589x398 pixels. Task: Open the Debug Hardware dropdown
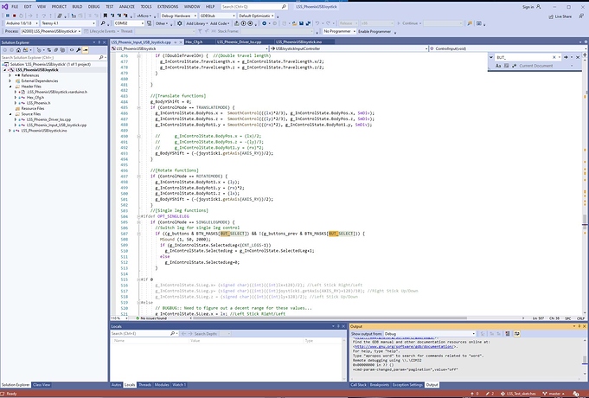[x=178, y=16]
